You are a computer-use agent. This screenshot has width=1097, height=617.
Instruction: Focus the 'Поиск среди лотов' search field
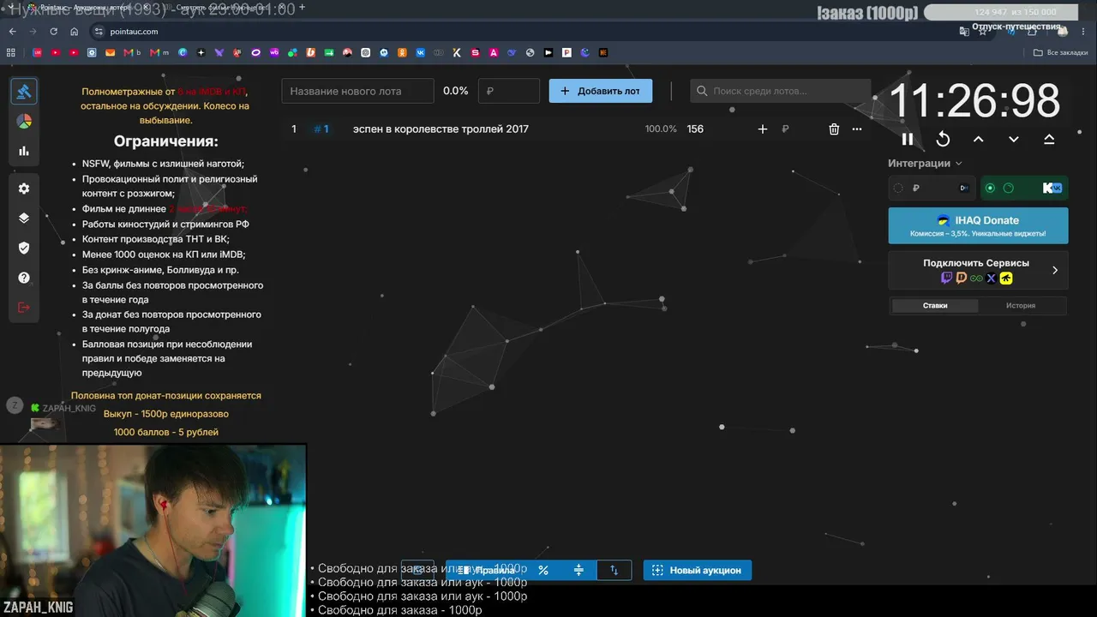(780, 91)
